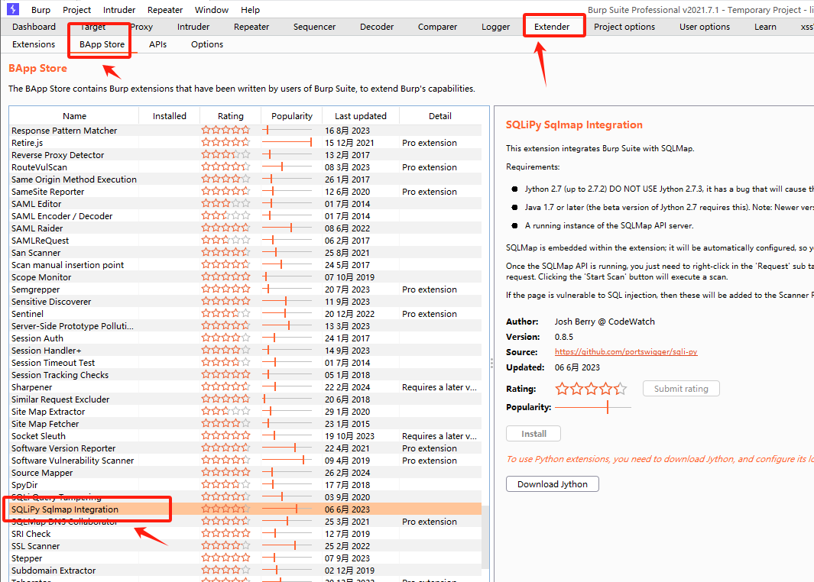
Task: Open the Project menu
Action: [77, 10]
